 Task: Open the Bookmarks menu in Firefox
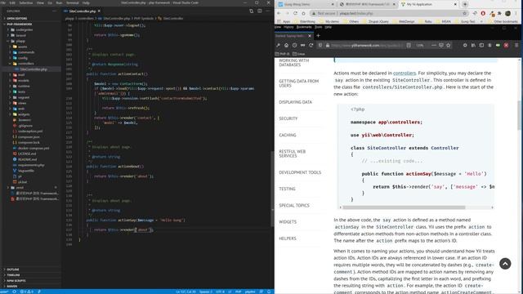coord(304,27)
